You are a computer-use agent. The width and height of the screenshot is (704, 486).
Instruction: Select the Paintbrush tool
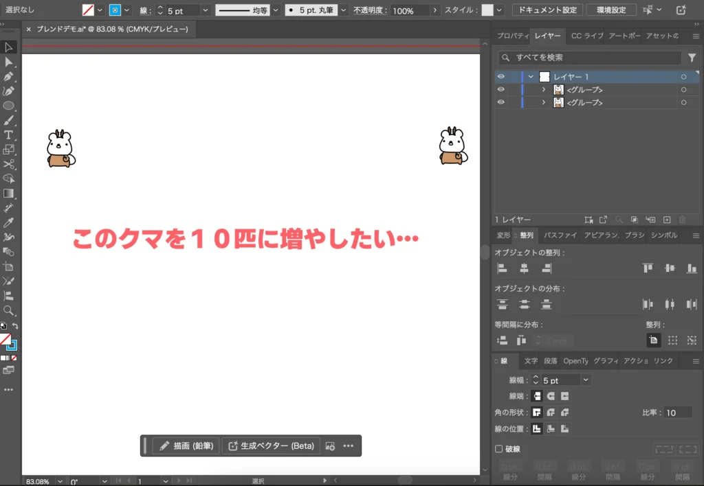pyautogui.click(x=8, y=121)
